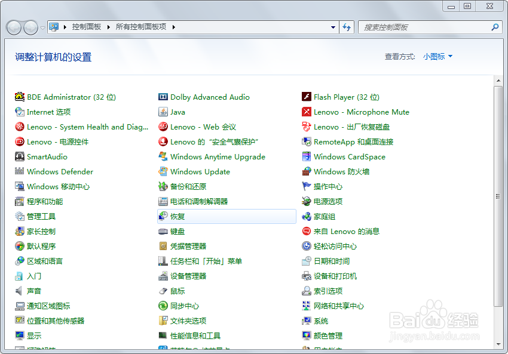Open the 系统 link
The image size is (508, 354).
pyautogui.click(x=321, y=321)
